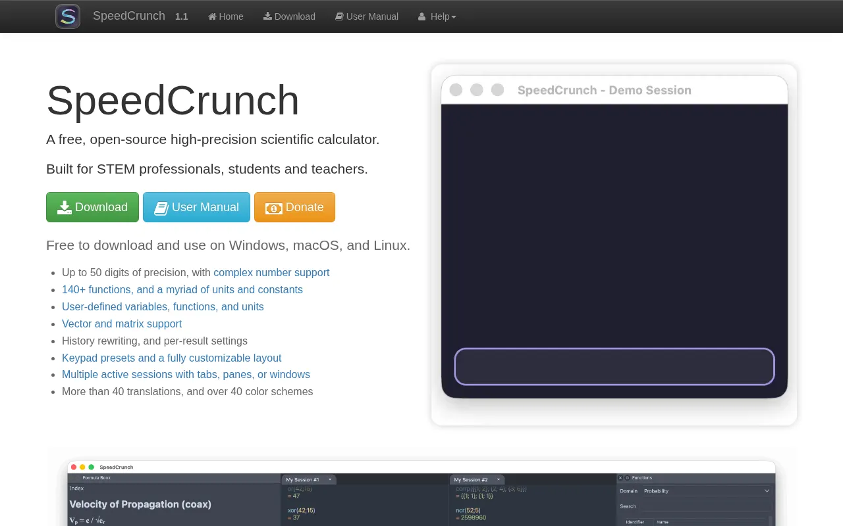This screenshot has width=843, height=526.
Task: Click the 'More than 40 translations' list item
Action: [x=188, y=391]
